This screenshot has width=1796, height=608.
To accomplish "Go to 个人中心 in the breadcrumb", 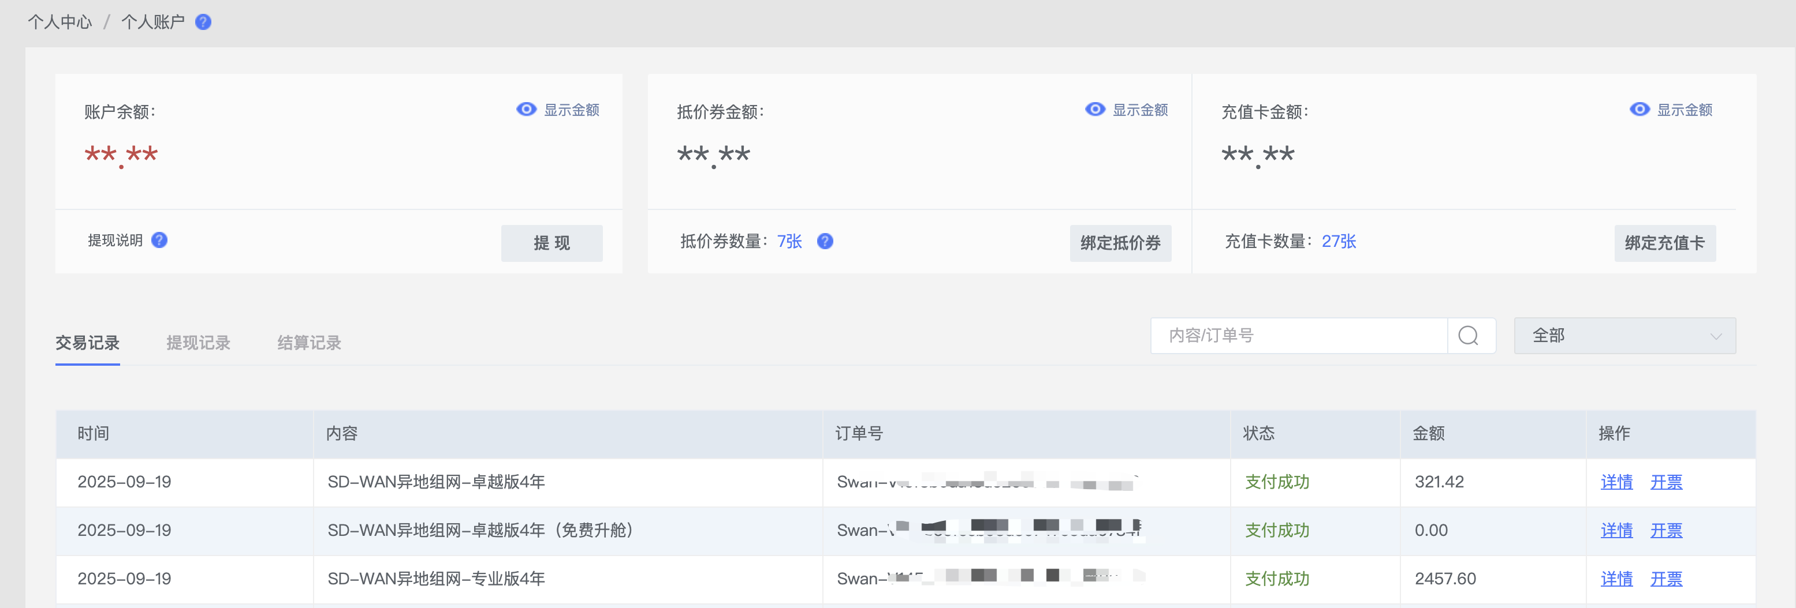I will (60, 22).
